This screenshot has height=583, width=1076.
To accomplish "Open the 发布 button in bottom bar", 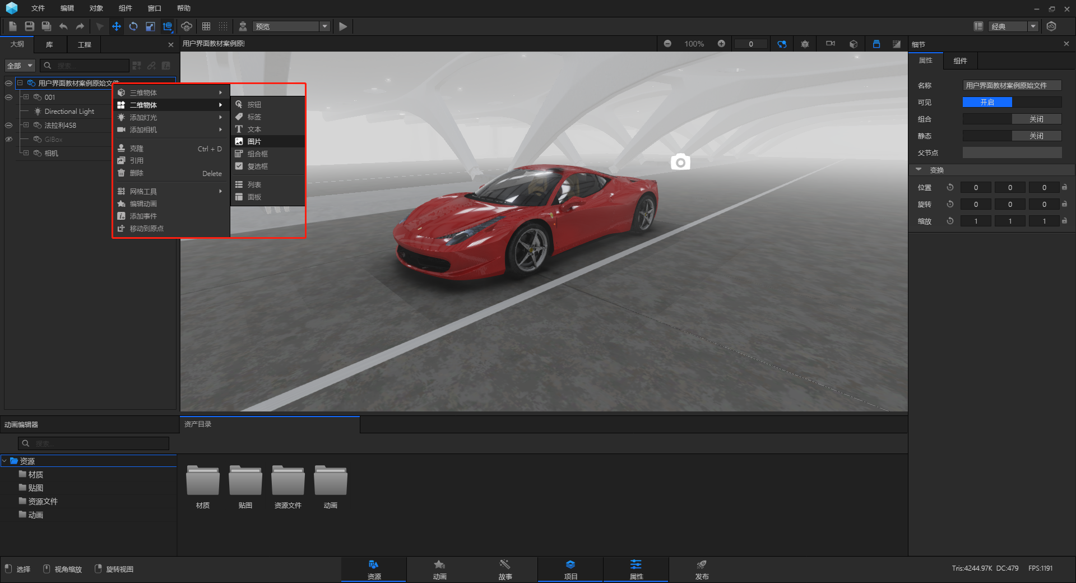I will point(702,570).
